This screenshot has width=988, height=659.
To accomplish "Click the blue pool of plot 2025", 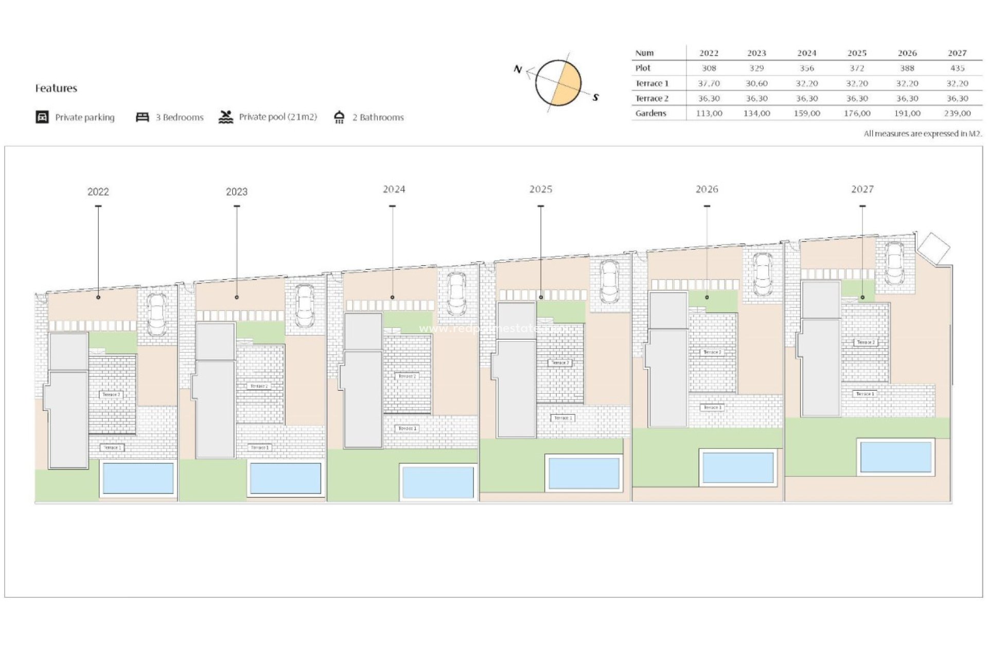I will click(584, 473).
